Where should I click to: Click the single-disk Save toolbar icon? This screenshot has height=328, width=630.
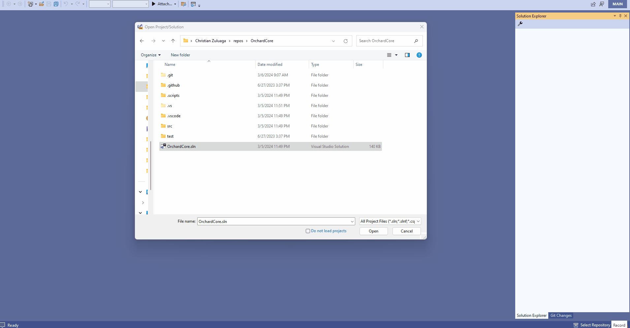[49, 4]
